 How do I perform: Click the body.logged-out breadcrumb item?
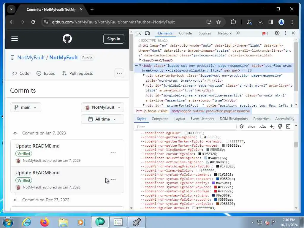pyautogui.click(x=211, y=111)
